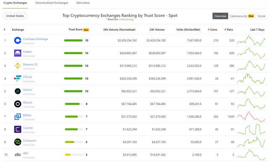Click the Gemini logo icon
The height and width of the screenshot is (162, 269).
click(x=18, y=91)
